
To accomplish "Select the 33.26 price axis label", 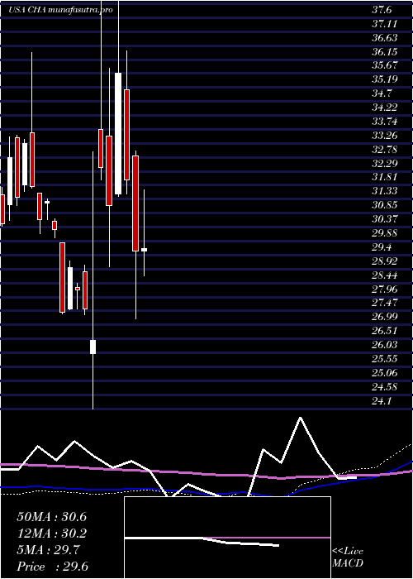I will pos(385,136).
